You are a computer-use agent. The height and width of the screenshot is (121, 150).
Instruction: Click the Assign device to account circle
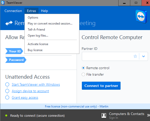[x=7, y=91]
